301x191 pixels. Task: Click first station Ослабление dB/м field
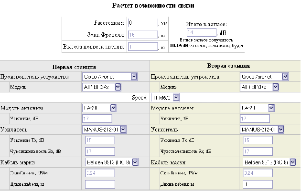click(100, 173)
